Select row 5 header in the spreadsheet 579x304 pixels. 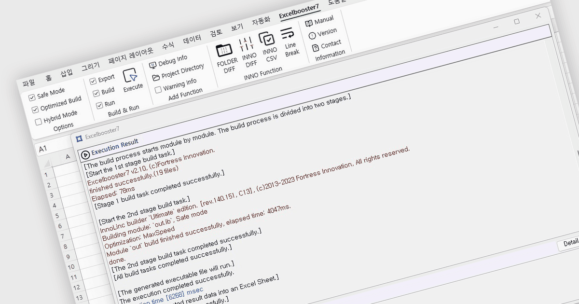pos(57,216)
